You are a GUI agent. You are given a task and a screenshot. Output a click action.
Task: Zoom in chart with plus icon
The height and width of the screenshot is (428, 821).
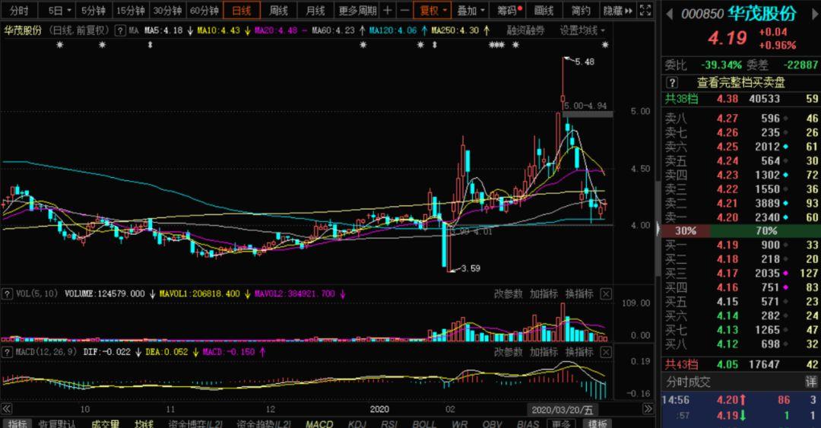click(388, 10)
